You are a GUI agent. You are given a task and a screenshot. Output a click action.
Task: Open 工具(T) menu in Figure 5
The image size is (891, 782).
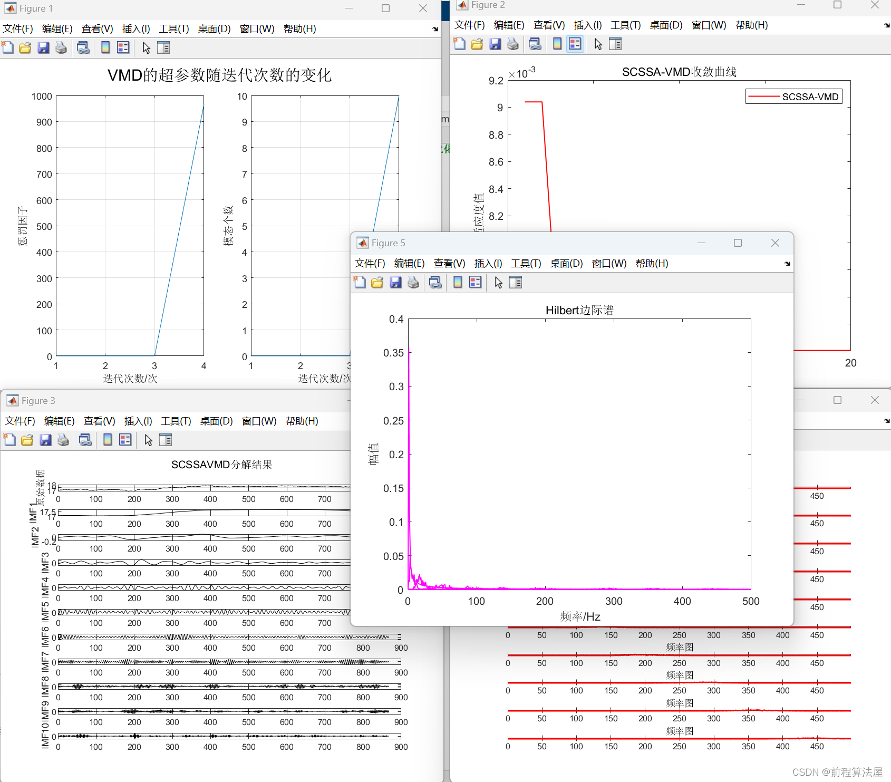pyautogui.click(x=526, y=264)
